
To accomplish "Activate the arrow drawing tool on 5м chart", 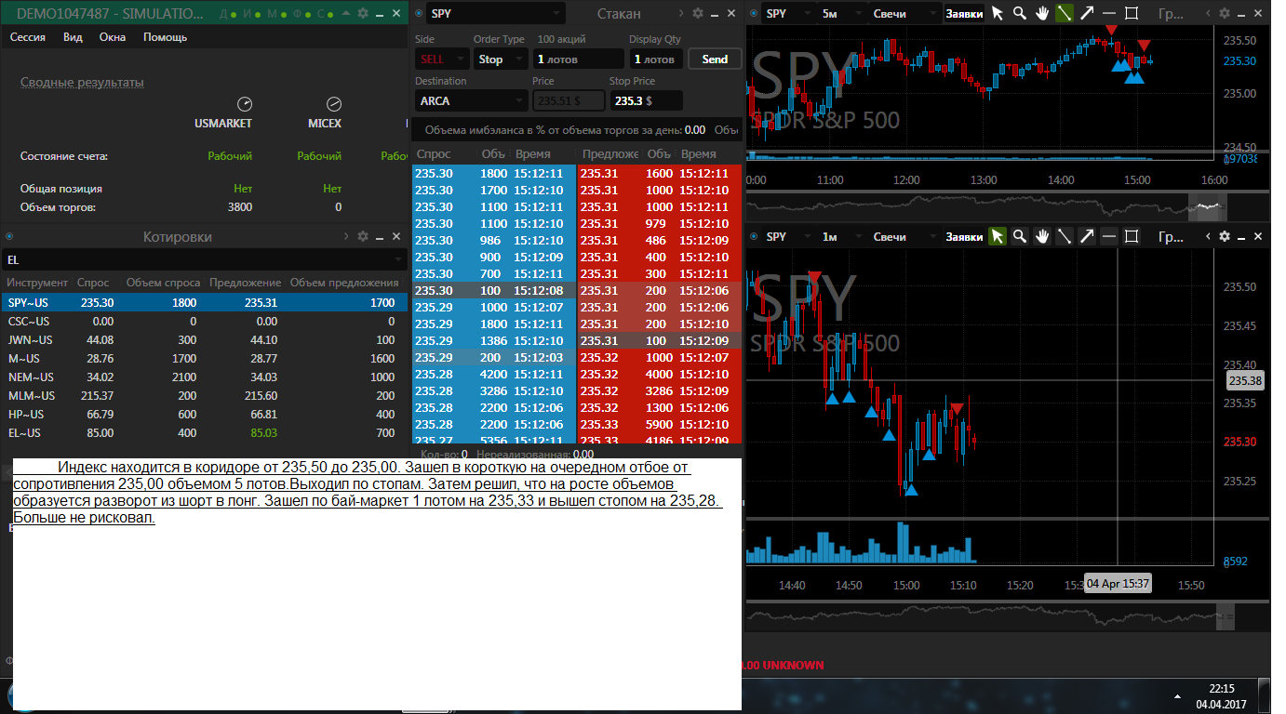I will 1086,14.
